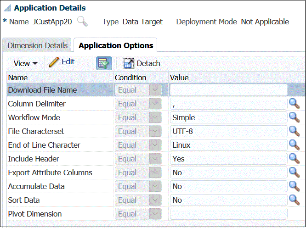Open the End of Line Character lookup
The height and width of the screenshot is (228, 306).
point(294,145)
